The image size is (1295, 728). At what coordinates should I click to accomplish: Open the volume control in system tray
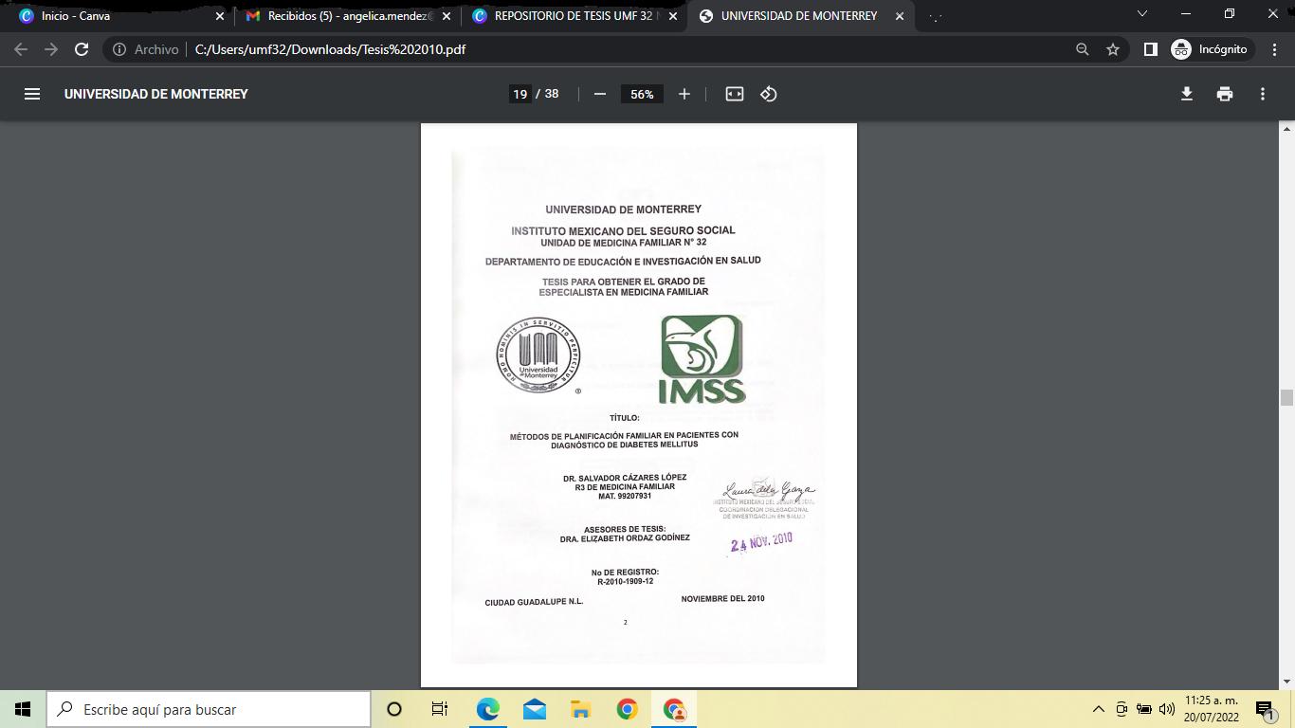click(1167, 709)
